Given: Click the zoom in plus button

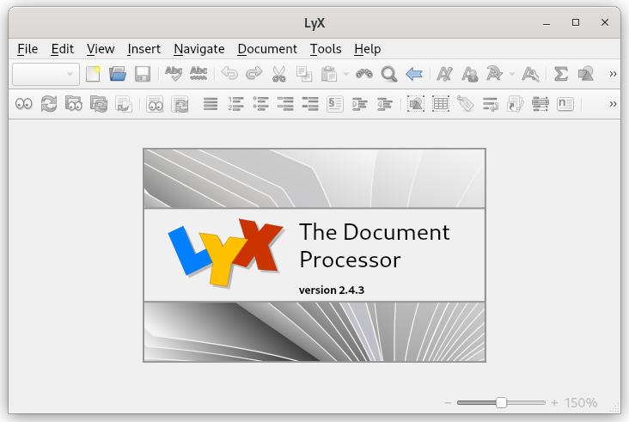Looking at the screenshot, I should pos(554,402).
